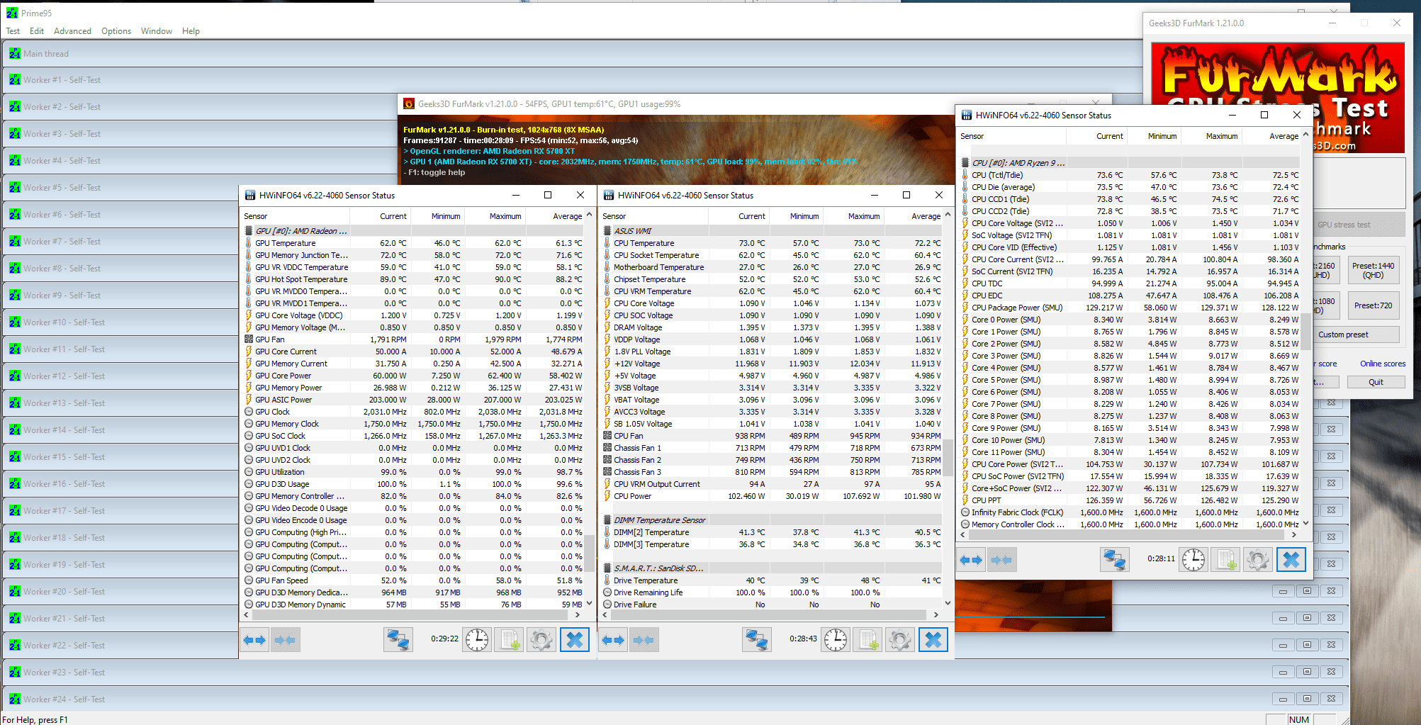Select the Motherboard Temperature row

point(771,267)
